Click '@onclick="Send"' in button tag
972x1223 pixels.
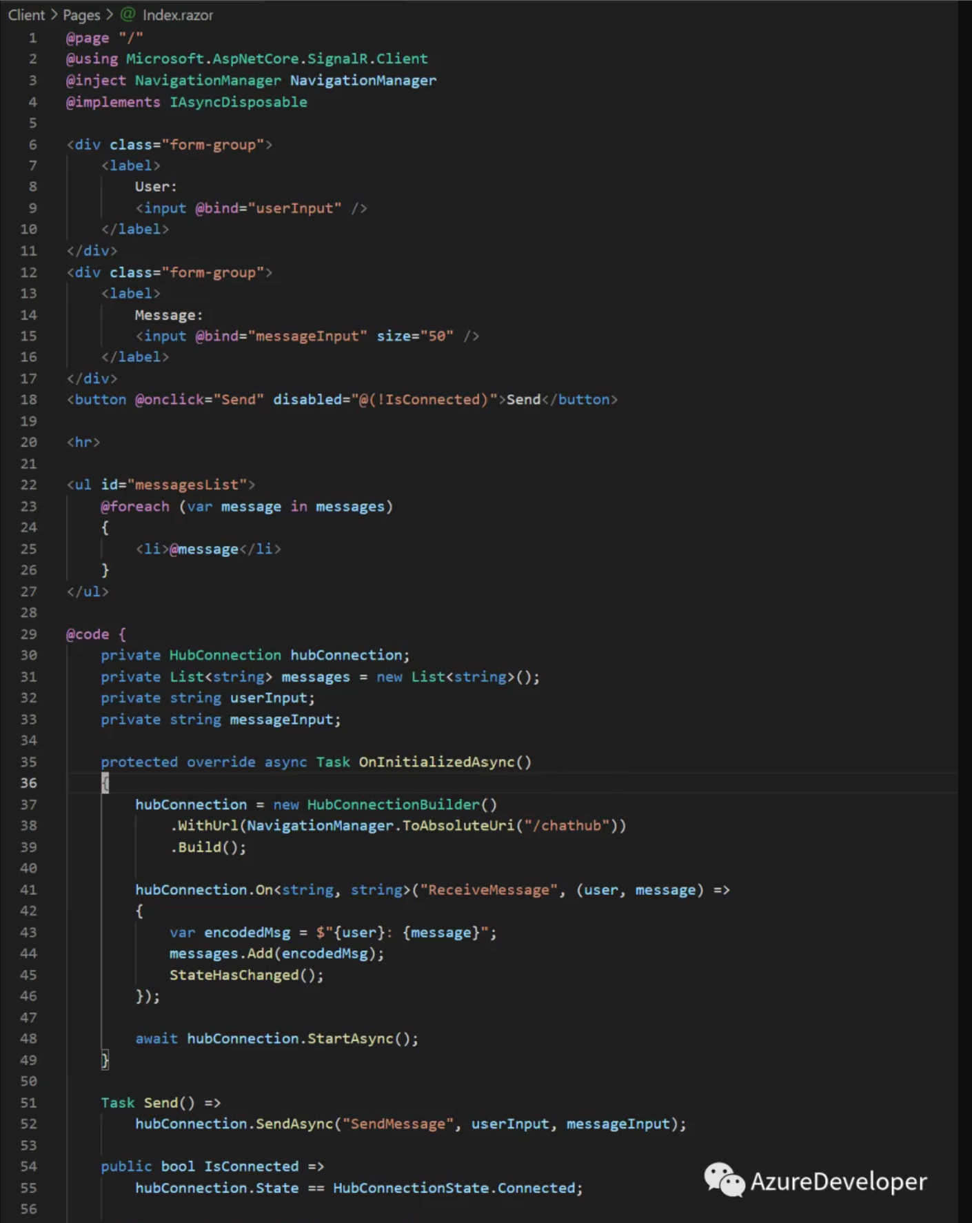pos(199,400)
